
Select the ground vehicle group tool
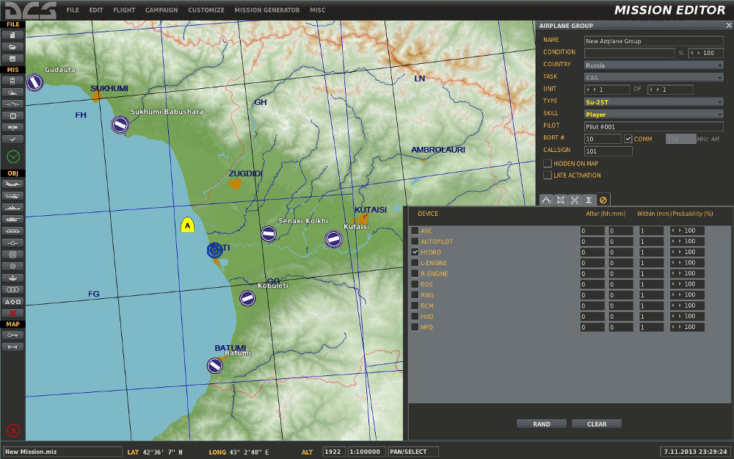point(12,219)
